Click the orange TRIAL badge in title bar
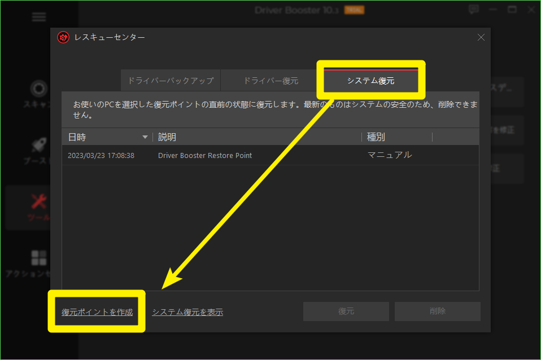This screenshot has height=360, width=541. tap(354, 10)
